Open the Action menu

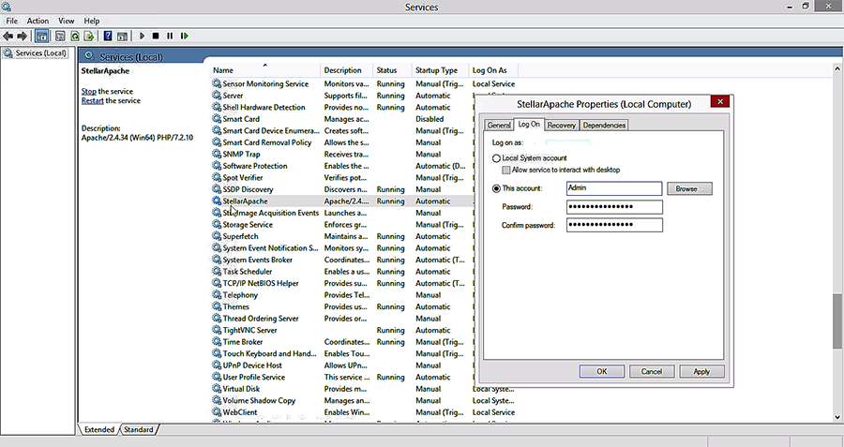38,21
